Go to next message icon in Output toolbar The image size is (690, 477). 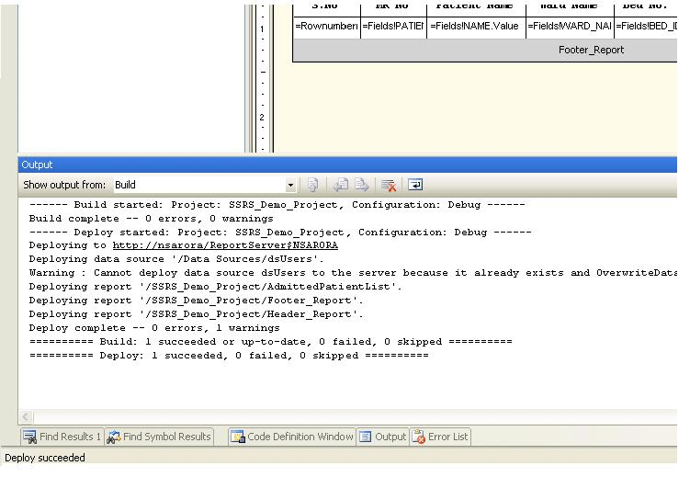point(362,185)
